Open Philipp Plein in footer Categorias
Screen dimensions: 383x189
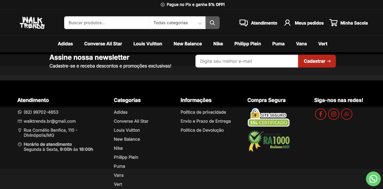(126, 157)
